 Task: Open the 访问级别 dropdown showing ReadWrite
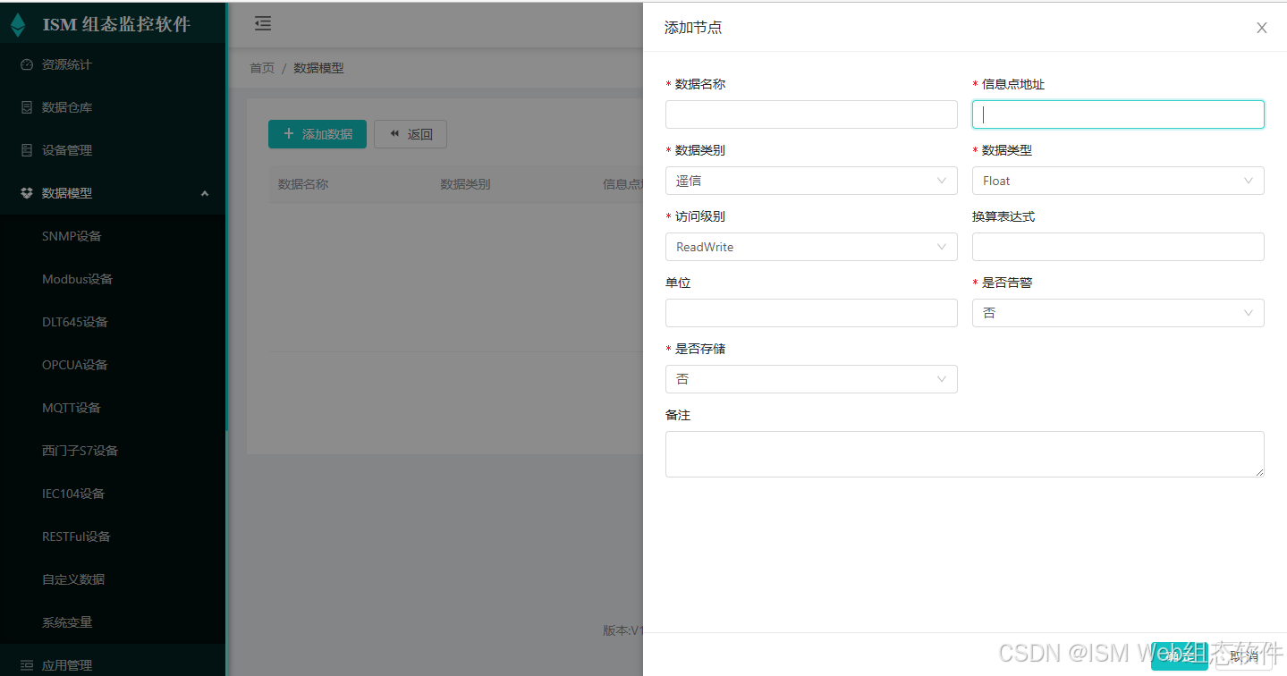(x=811, y=247)
